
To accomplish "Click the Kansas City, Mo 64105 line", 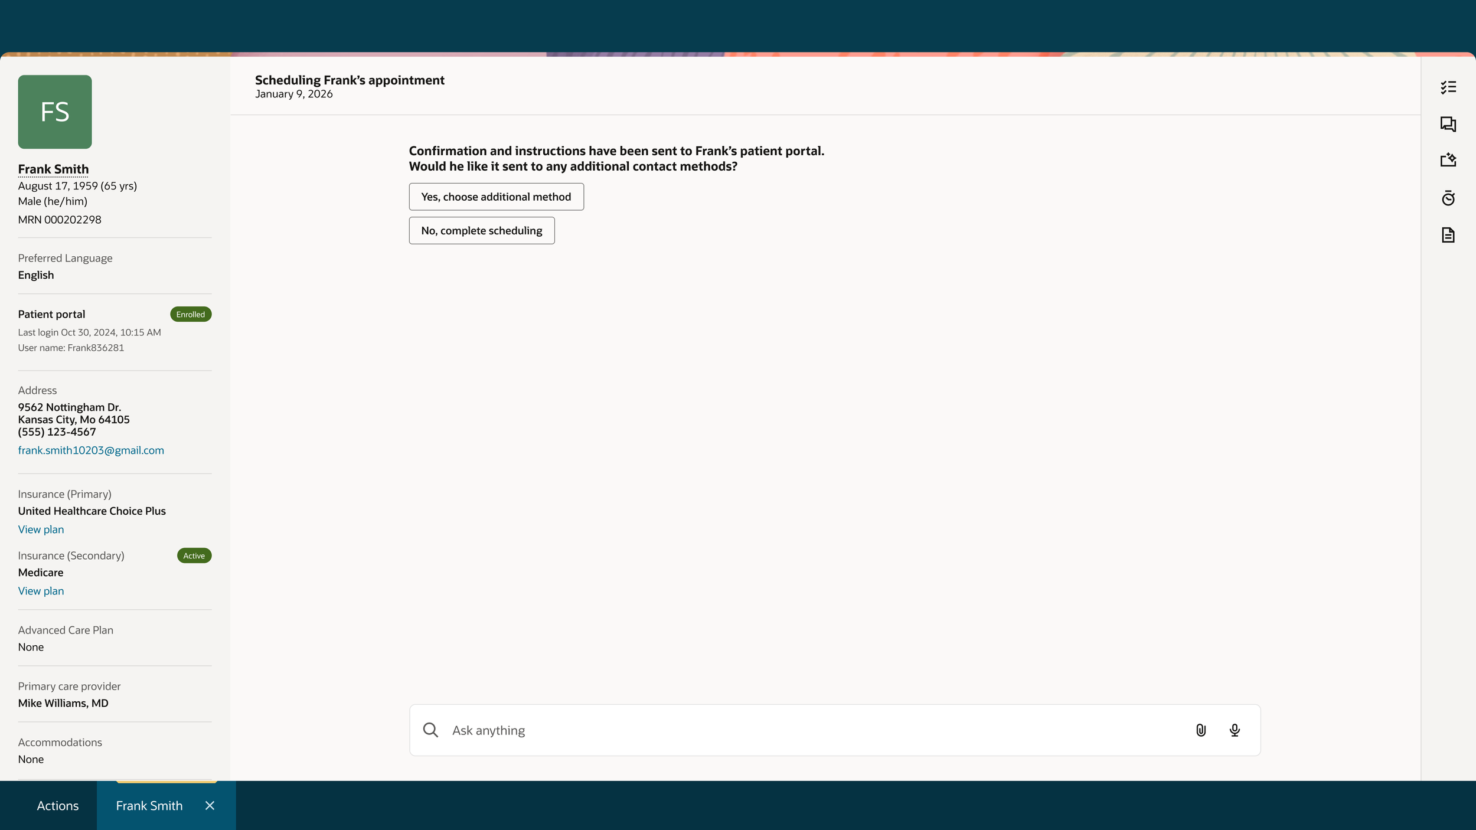I will pyautogui.click(x=74, y=420).
